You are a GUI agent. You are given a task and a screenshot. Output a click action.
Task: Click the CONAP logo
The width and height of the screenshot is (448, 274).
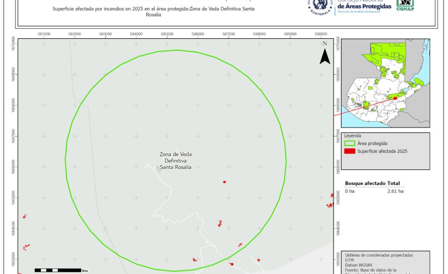pyautogui.click(x=405, y=5)
